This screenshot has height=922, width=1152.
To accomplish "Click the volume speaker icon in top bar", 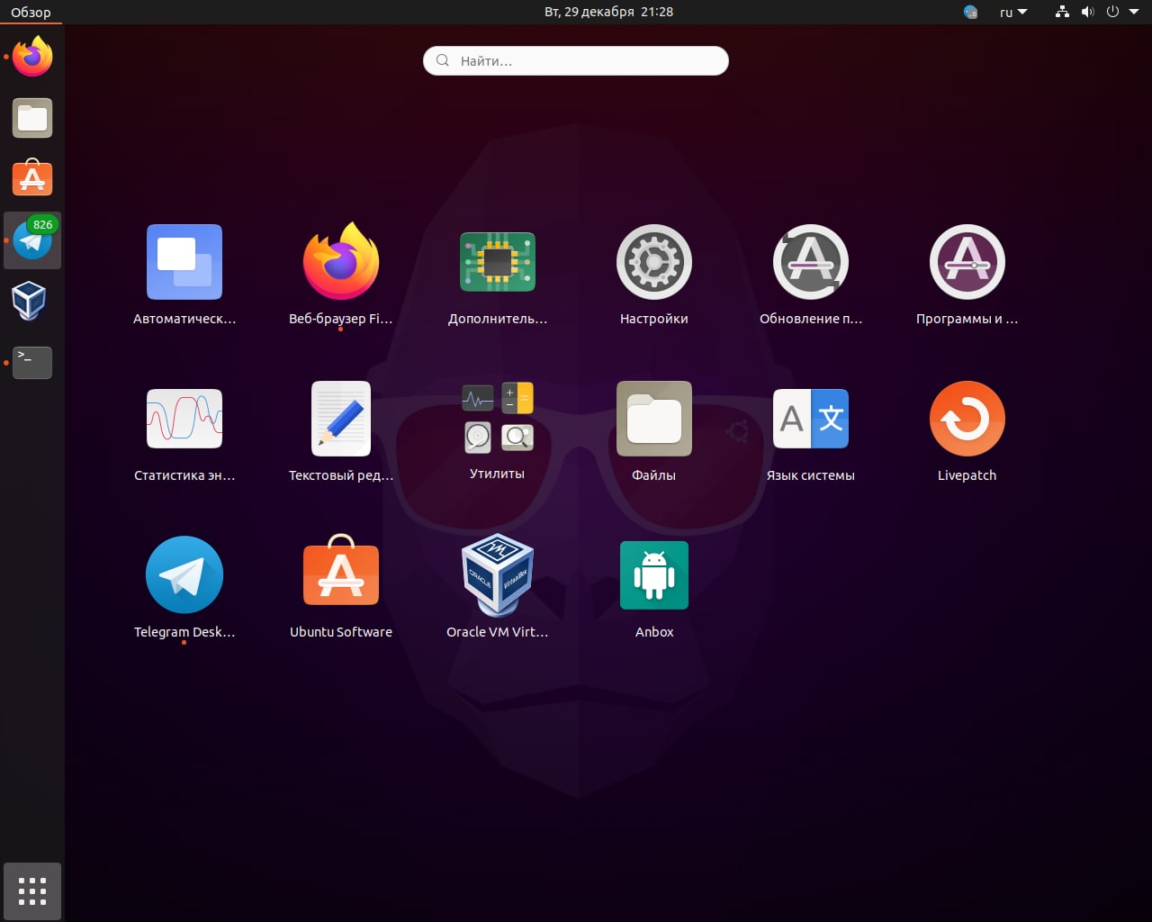I will pyautogui.click(x=1087, y=12).
